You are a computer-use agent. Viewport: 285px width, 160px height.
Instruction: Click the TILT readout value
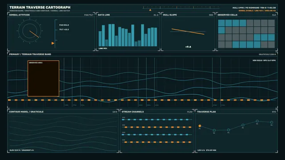pos(64,29)
